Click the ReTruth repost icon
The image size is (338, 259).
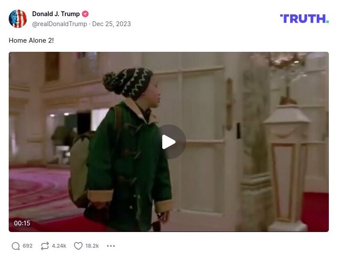click(x=45, y=246)
